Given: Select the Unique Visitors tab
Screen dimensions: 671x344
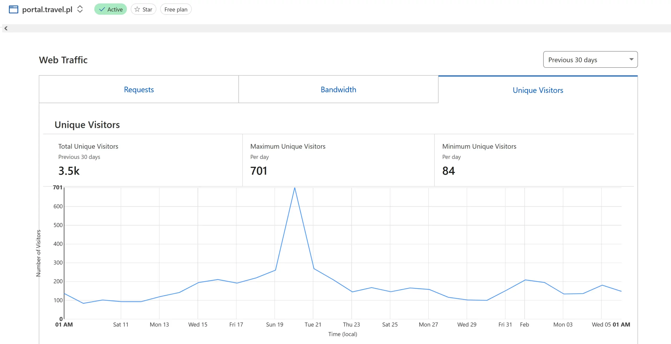Looking at the screenshot, I should 538,90.
